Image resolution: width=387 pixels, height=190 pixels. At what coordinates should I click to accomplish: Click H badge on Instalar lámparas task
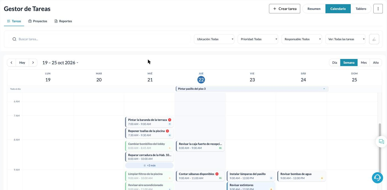coord(271,178)
